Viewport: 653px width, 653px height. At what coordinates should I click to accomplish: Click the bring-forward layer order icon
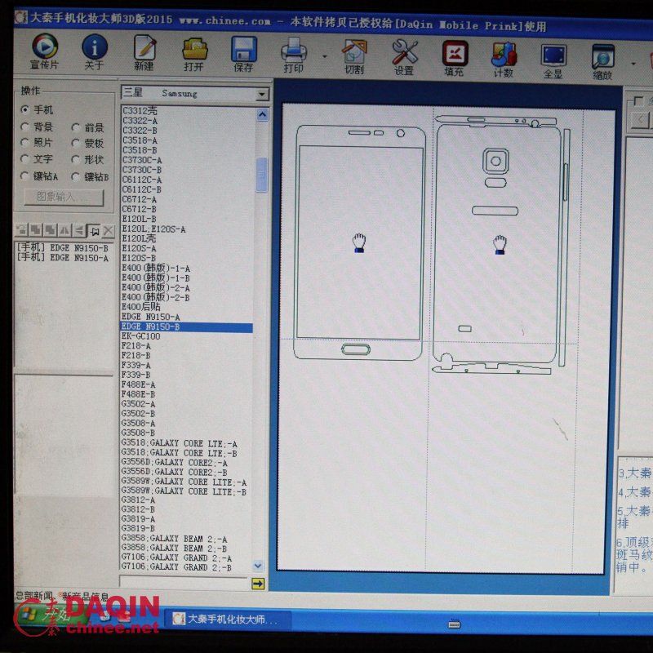click(x=36, y=229)
